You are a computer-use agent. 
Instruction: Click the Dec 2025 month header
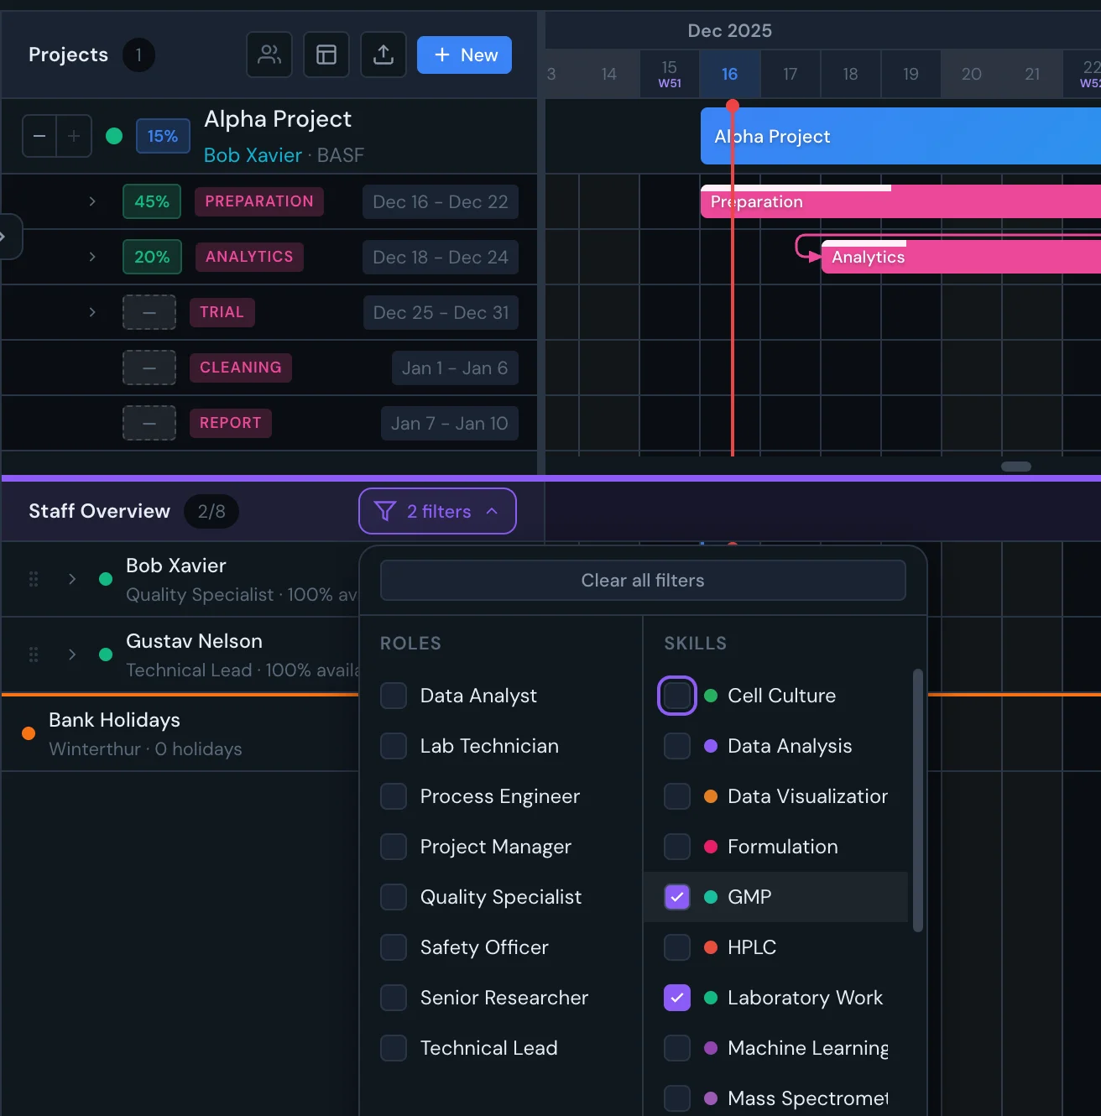click(729, 30)
